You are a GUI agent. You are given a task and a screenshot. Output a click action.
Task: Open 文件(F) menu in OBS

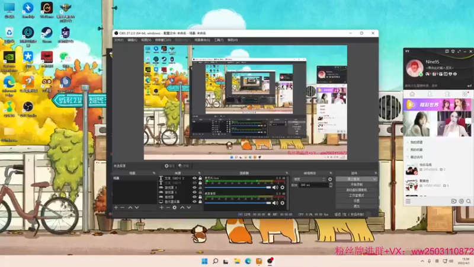coord(118,40)
